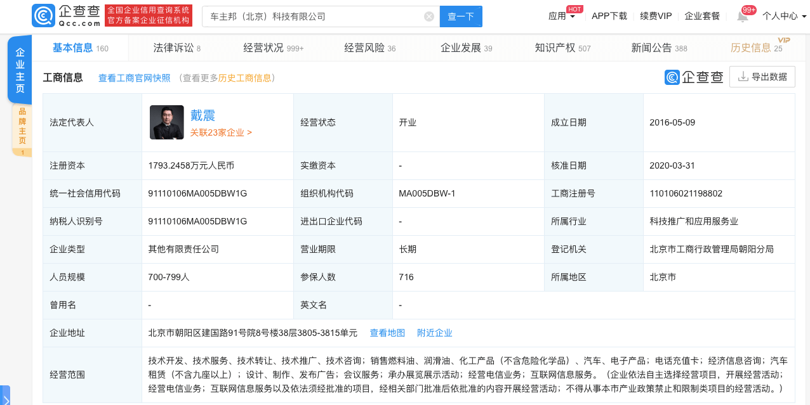Image resolution: width=810 pixels, height=405 pixels.
Task: Click the company name search input field
Action: tap(311, 16)
